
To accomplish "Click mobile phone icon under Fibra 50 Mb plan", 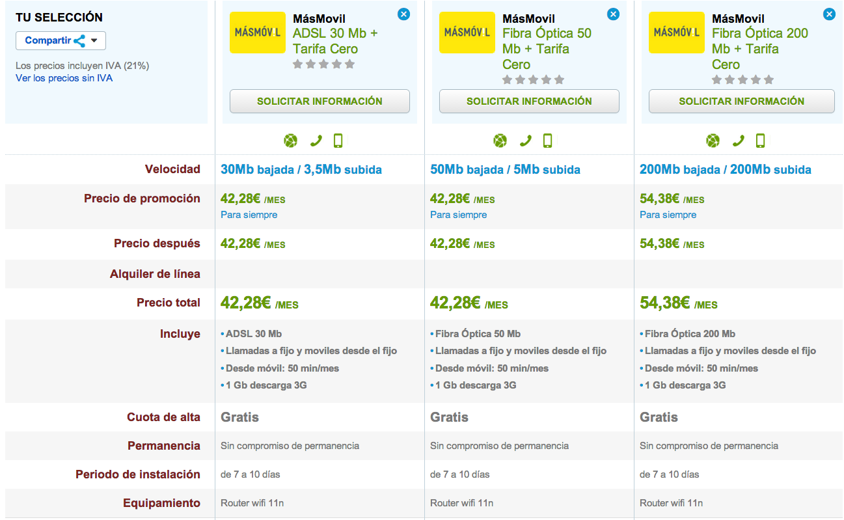I will click(547, 141).
